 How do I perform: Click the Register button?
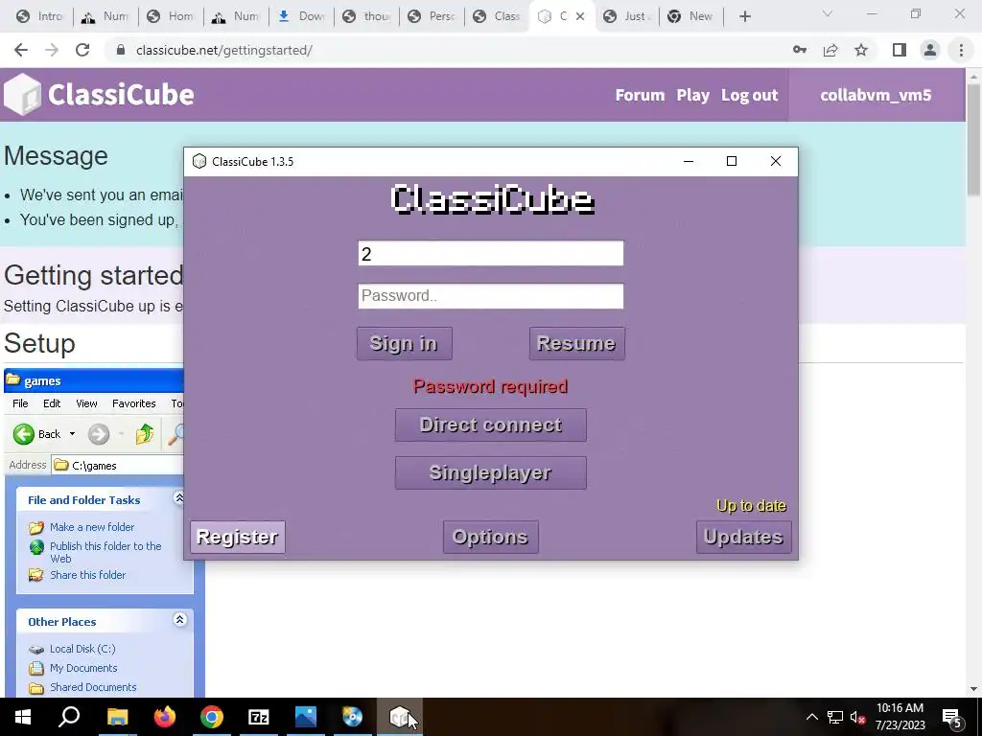pos(238,537)
